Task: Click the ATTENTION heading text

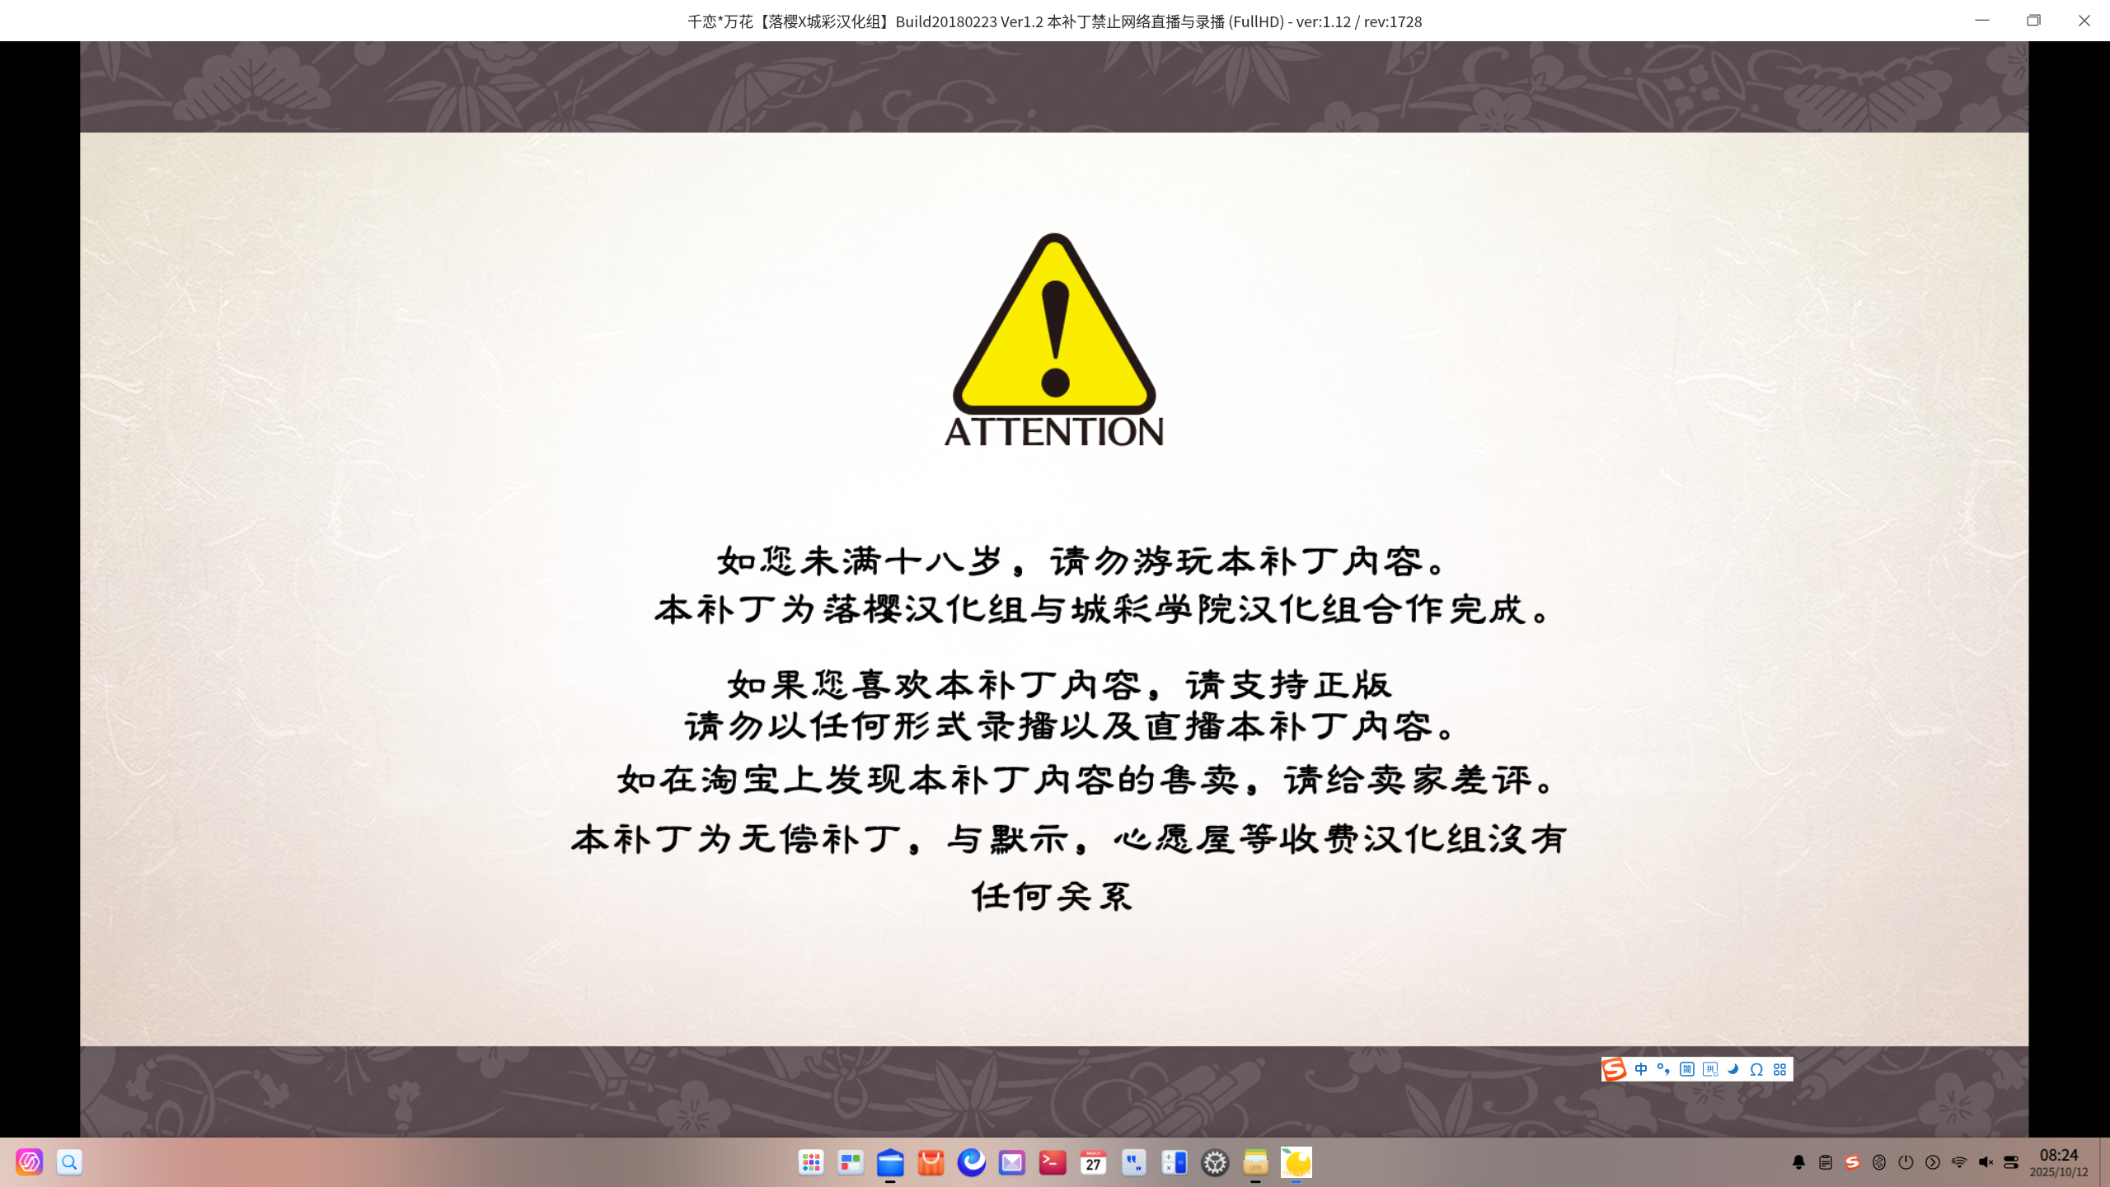Action: click(x=1054, y=432)
